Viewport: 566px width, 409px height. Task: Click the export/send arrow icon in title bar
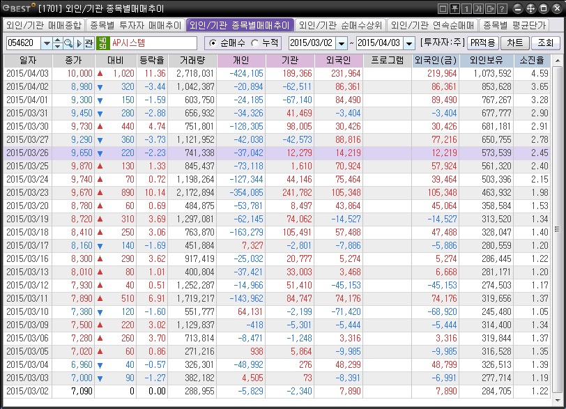click(x=491, y=8)
